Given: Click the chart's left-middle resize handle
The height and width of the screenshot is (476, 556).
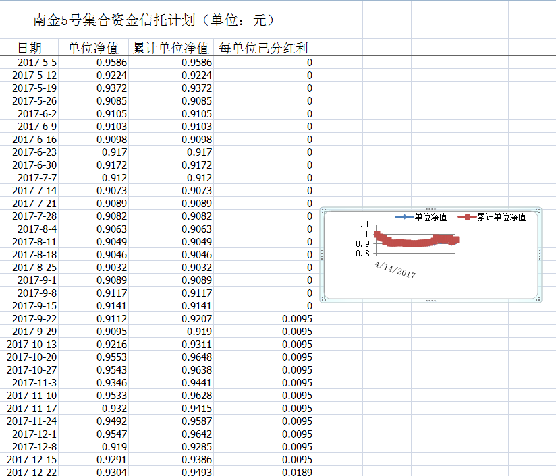Looking at the screenshot, I should (x=322, y=254).
